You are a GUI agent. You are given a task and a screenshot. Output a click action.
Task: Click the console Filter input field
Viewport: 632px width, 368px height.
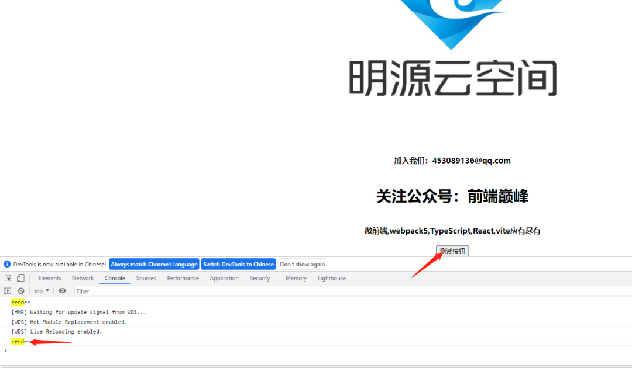pos(353,291)
